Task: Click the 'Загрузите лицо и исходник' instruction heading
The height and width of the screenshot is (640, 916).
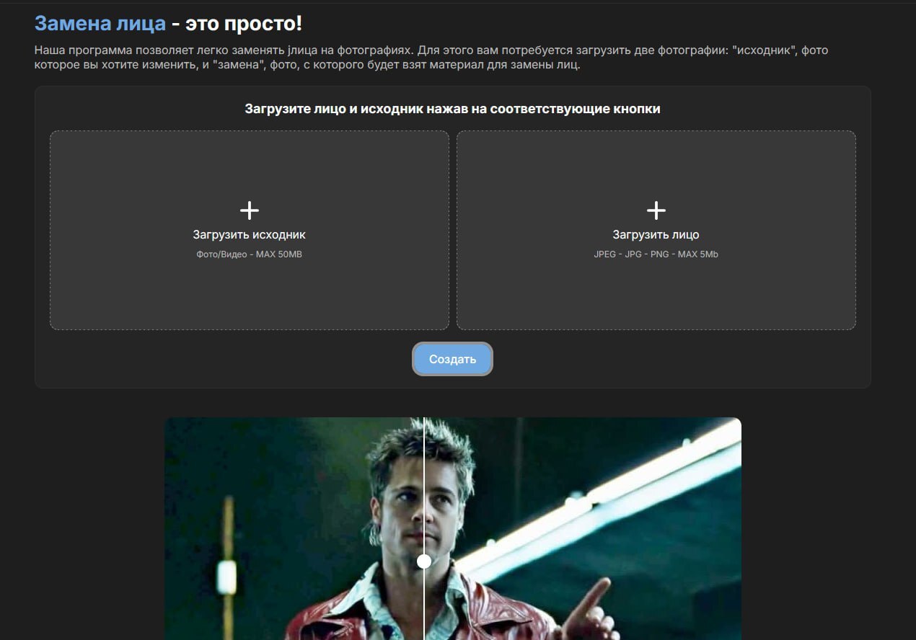Action: [x=452, y=109]
